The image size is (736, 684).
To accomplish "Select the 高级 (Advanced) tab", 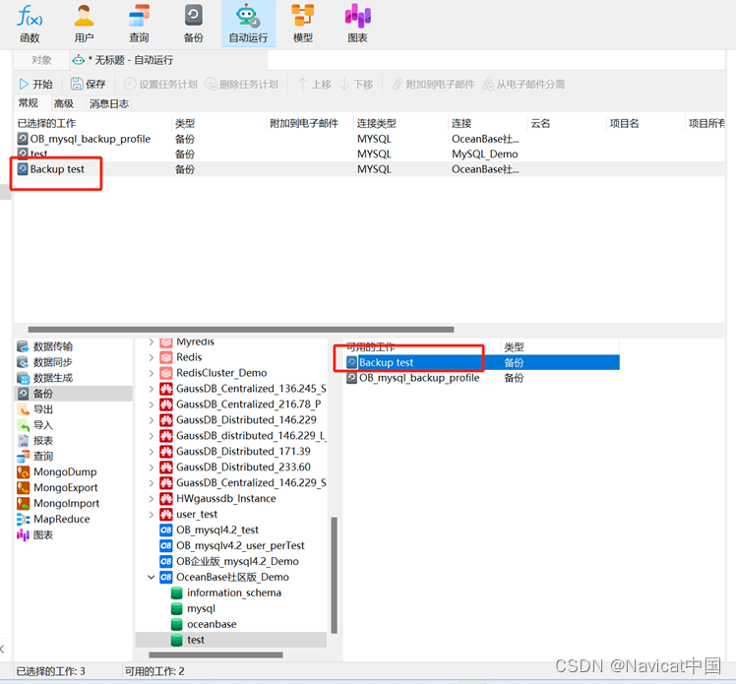I will coord(63,103).
